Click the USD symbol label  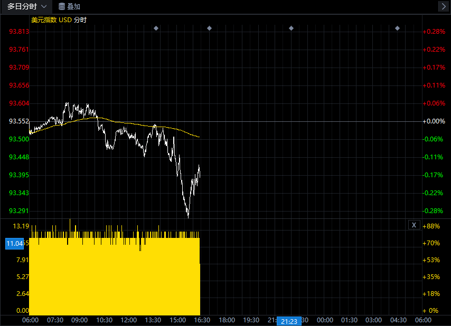[65, 20]
